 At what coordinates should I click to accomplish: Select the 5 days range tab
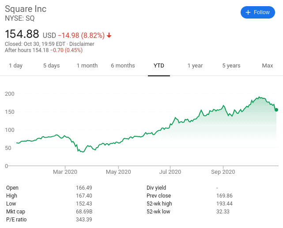pos(52,65)
